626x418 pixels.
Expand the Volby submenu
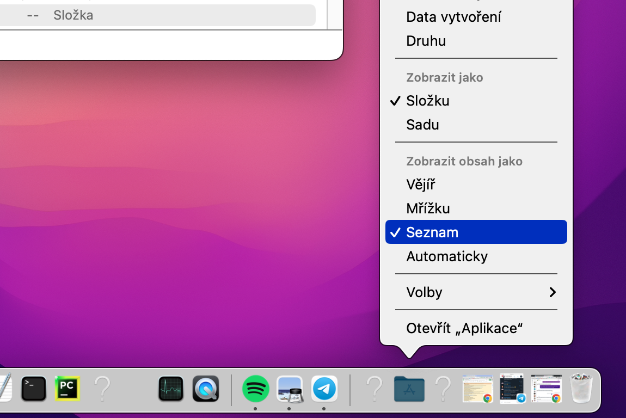(x=476, y=292)
